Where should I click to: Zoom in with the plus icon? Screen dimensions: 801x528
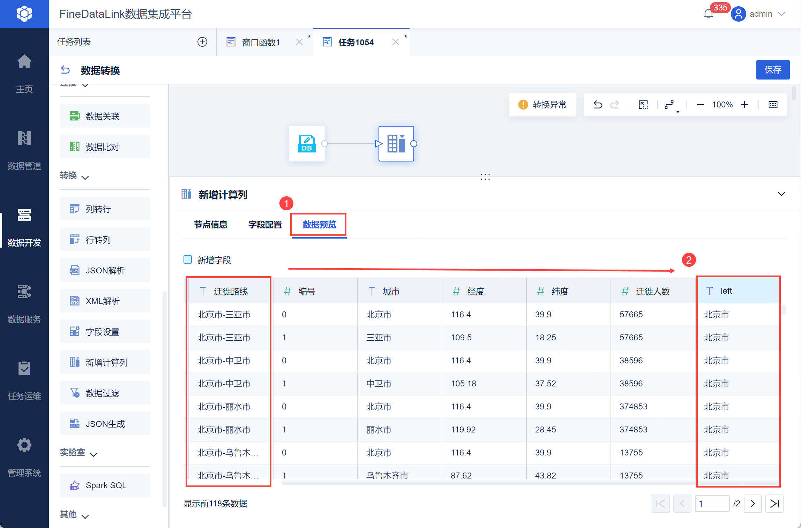pyautogui.click(x=744, y=105)
